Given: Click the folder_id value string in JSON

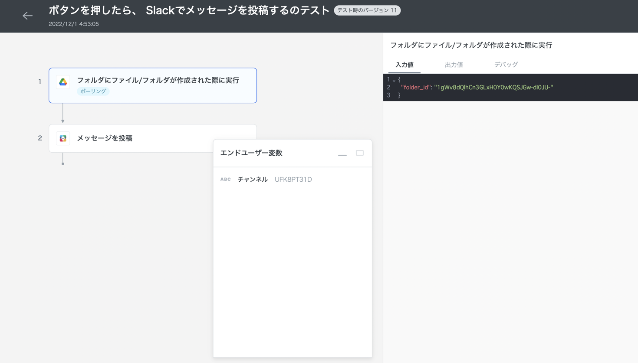Looking at the screenshot, I should coord(493,88).
